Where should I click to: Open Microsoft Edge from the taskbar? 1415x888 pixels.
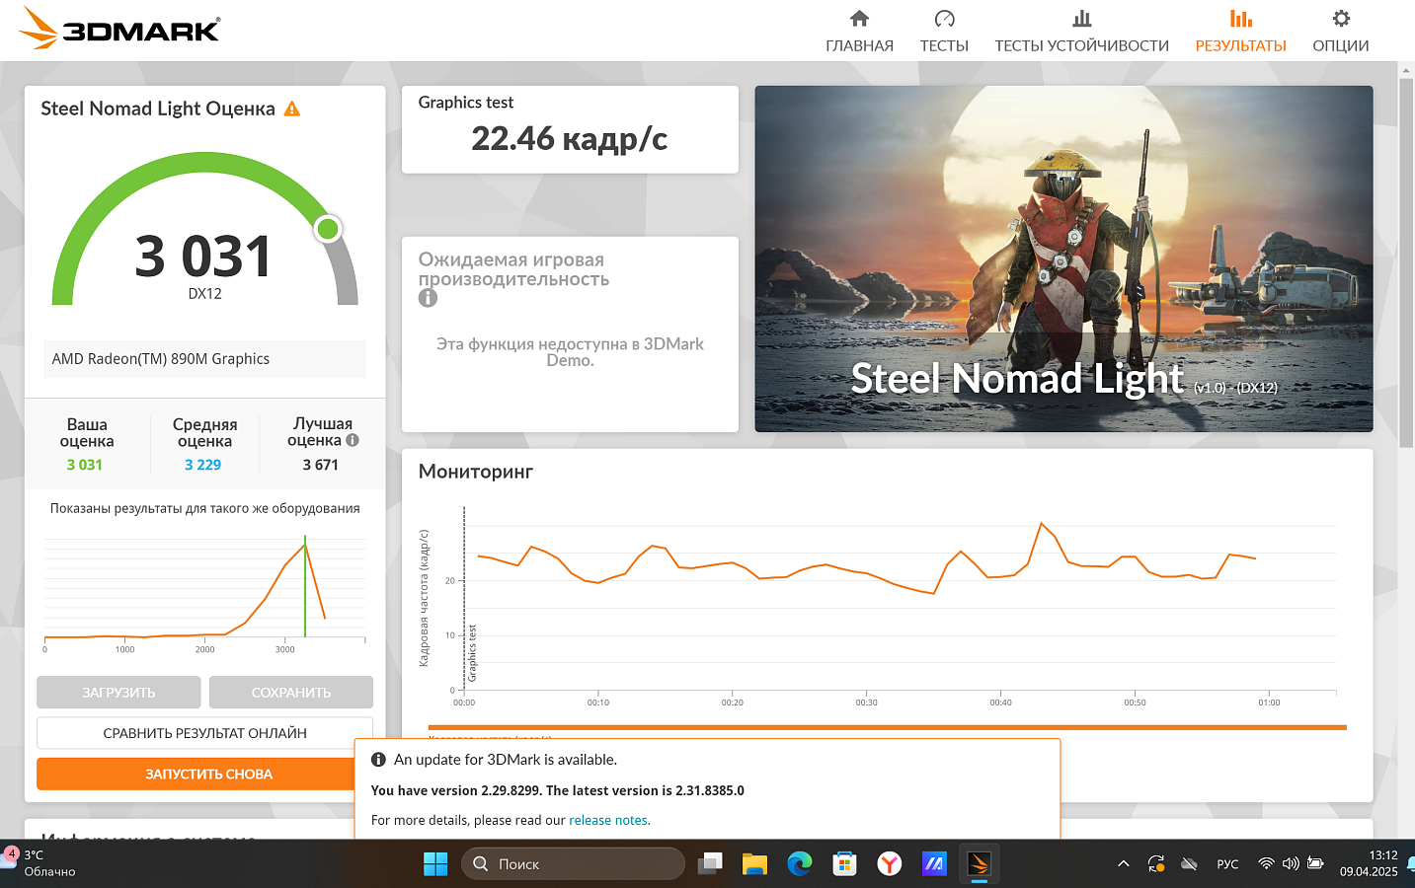[799, 864]
